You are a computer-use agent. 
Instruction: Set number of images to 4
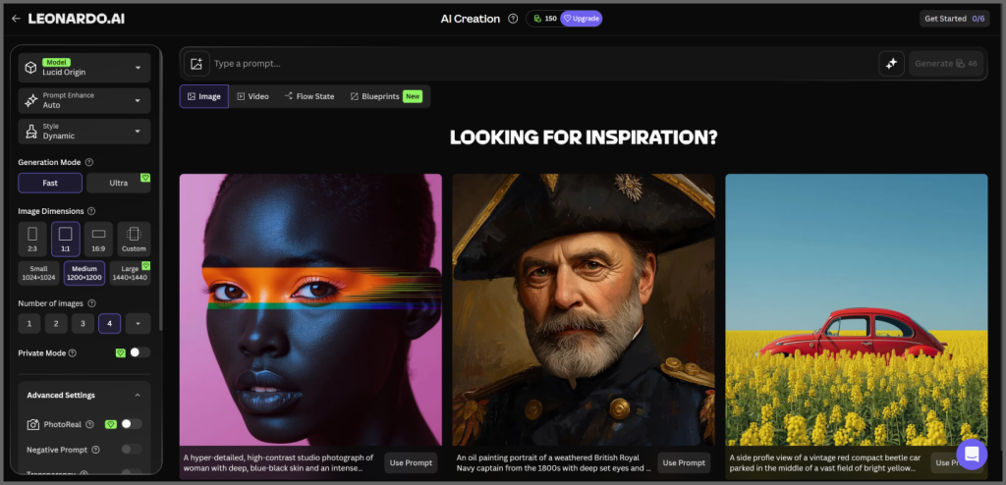click(x=110, y=324)
